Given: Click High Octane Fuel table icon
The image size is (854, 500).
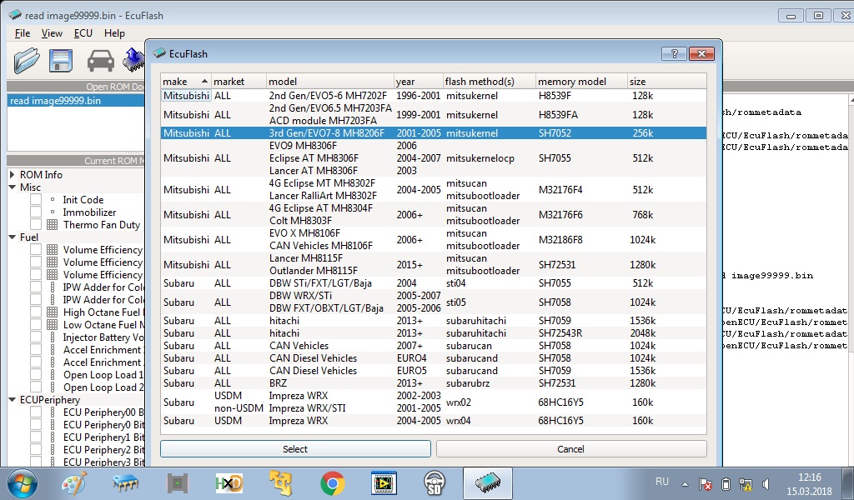Looking at the screenshot, I should (53, 312).
